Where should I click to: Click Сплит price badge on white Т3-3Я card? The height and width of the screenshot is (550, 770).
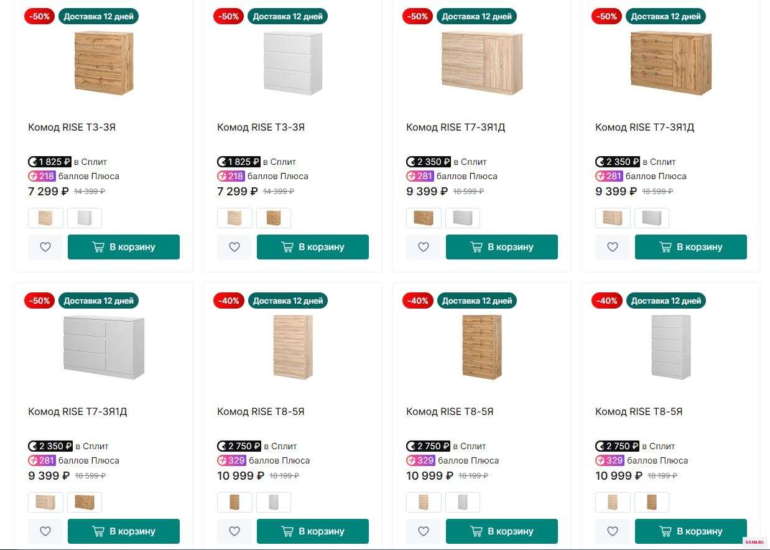tap(239, 162)
